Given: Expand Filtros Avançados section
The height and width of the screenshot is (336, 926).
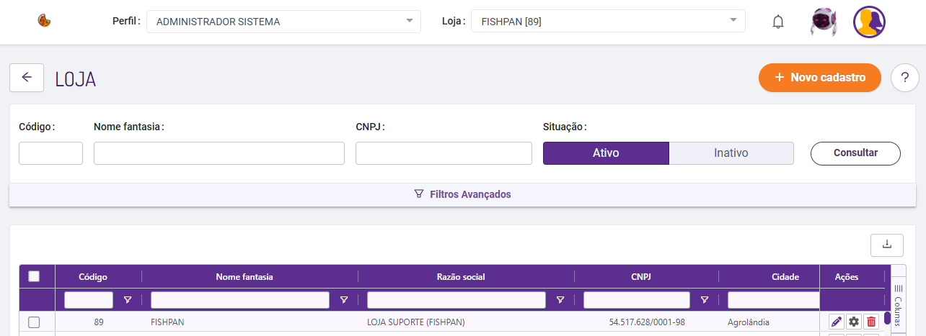Looking at the screenshot, I should 462,194.
